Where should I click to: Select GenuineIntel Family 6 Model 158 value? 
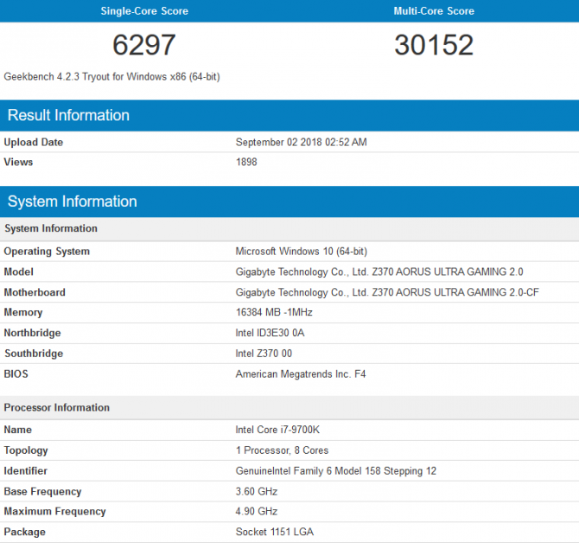tap(336, 471)
